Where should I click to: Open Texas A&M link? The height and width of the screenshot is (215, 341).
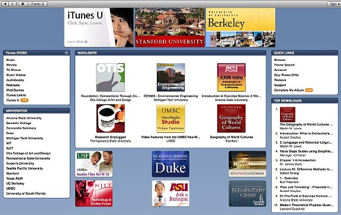14,178
